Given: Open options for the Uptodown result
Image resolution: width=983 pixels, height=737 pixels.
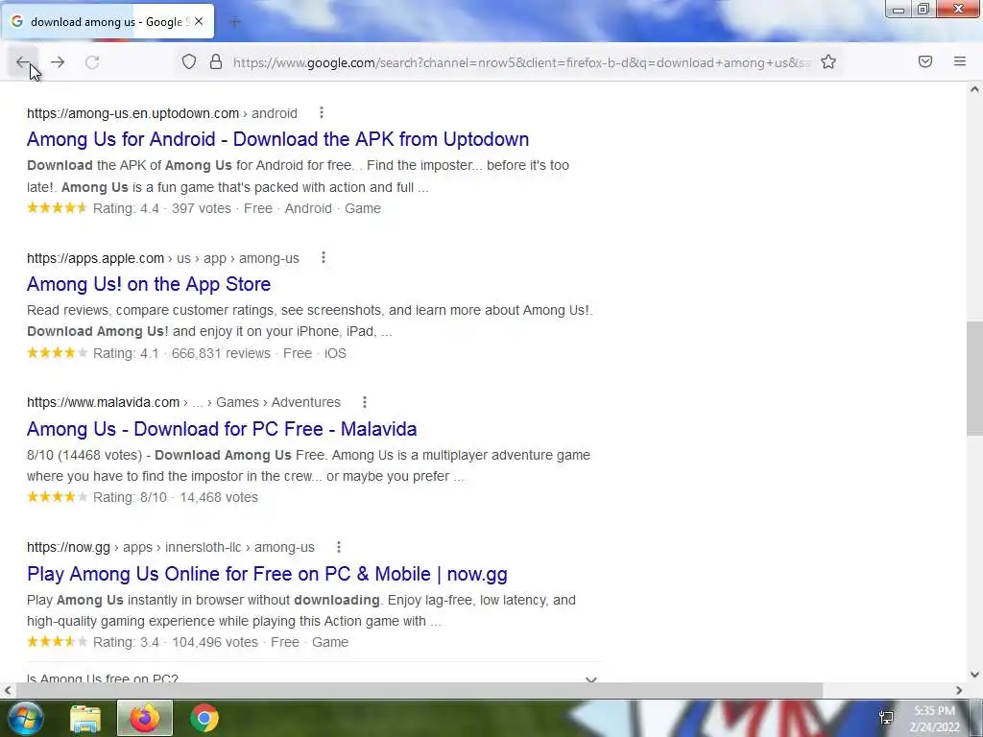Looking at the screenshot, I should (321, 113).
